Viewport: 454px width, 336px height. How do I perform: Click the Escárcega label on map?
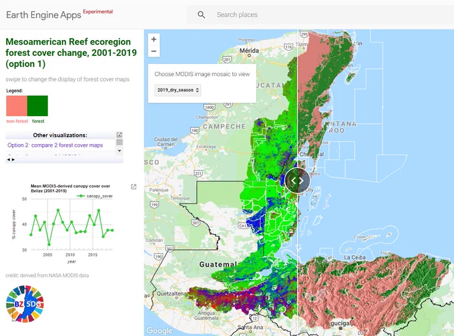tap(206, 146)
